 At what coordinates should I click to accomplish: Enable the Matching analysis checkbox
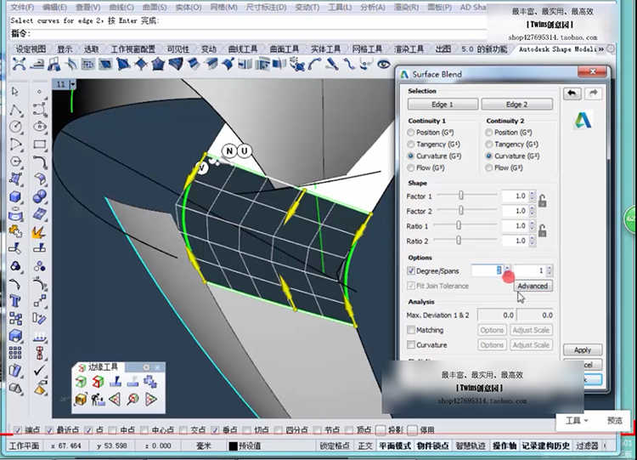point(412,330)
